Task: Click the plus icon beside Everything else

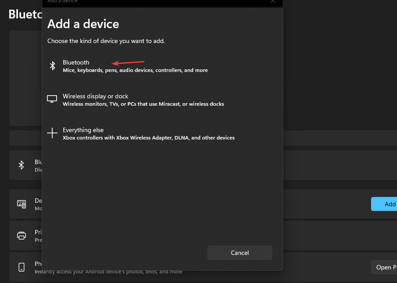Action: [52, 133]
